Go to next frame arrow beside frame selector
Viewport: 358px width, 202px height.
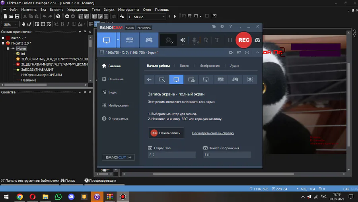175,16
